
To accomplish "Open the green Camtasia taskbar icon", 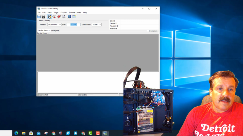I will click(90, 133).
